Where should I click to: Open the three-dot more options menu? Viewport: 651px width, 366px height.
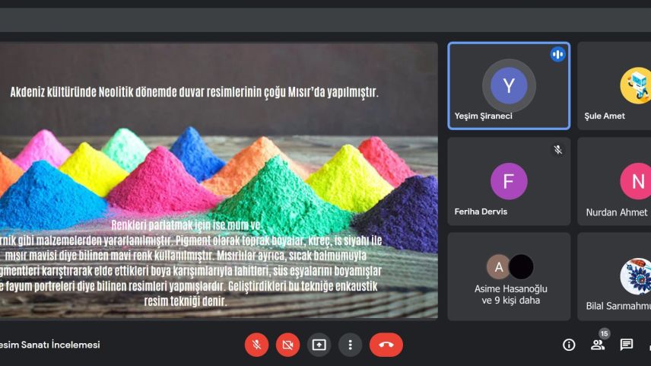pos(350,345)
